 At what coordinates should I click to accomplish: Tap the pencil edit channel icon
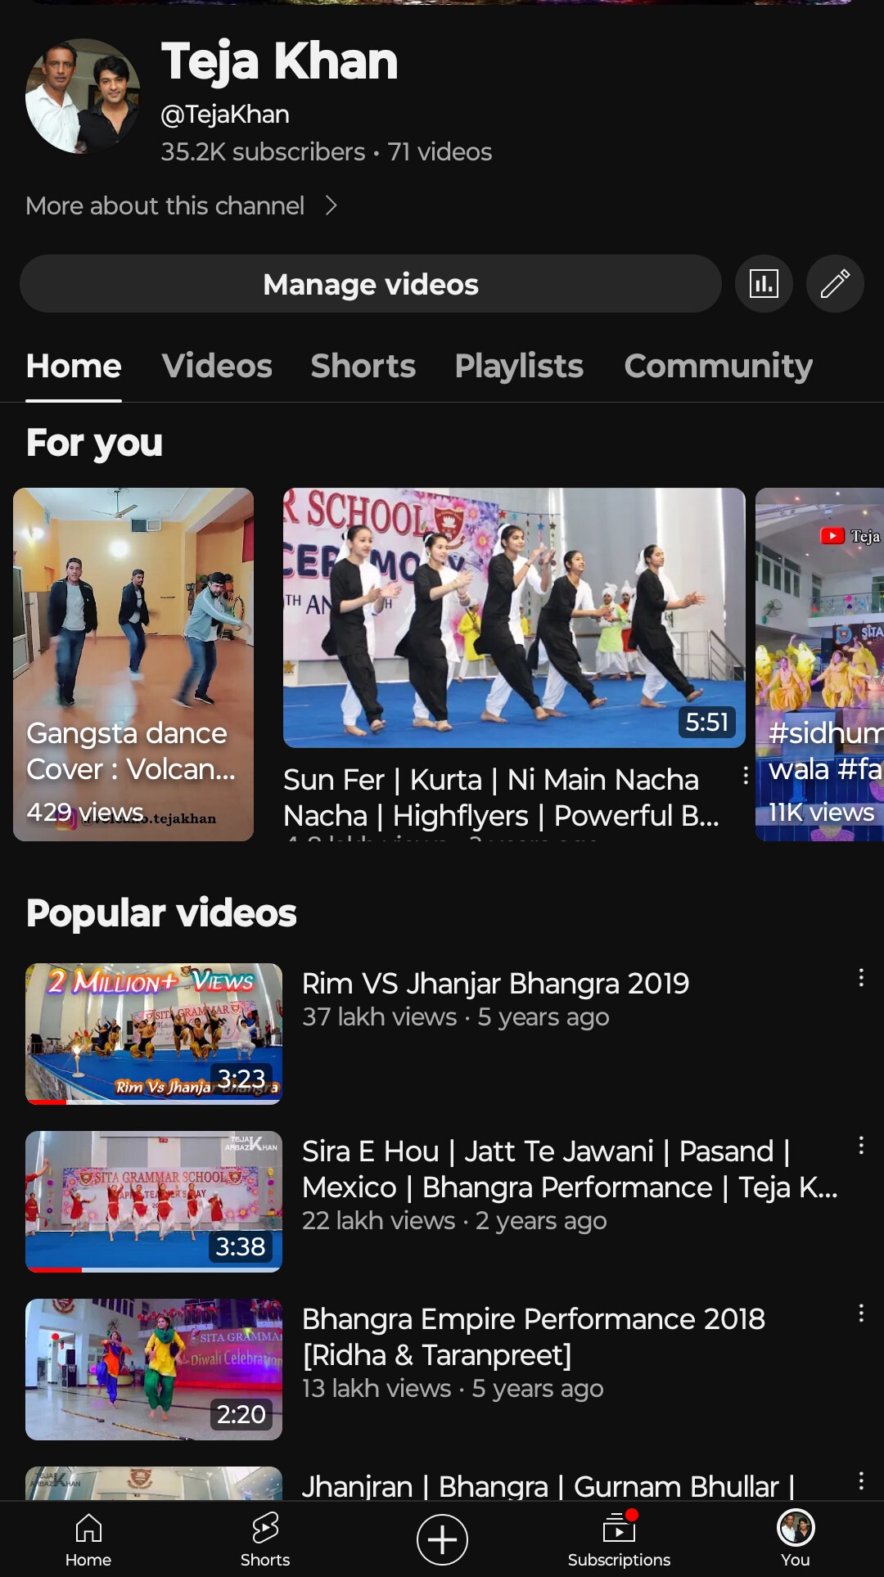835,284
